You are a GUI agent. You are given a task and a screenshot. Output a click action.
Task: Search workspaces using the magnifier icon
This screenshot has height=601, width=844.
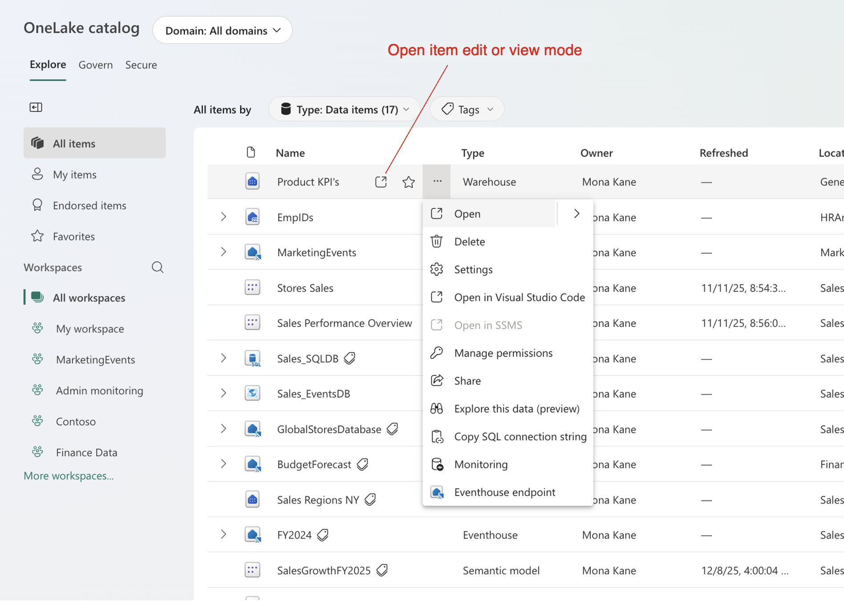[158, 267]
